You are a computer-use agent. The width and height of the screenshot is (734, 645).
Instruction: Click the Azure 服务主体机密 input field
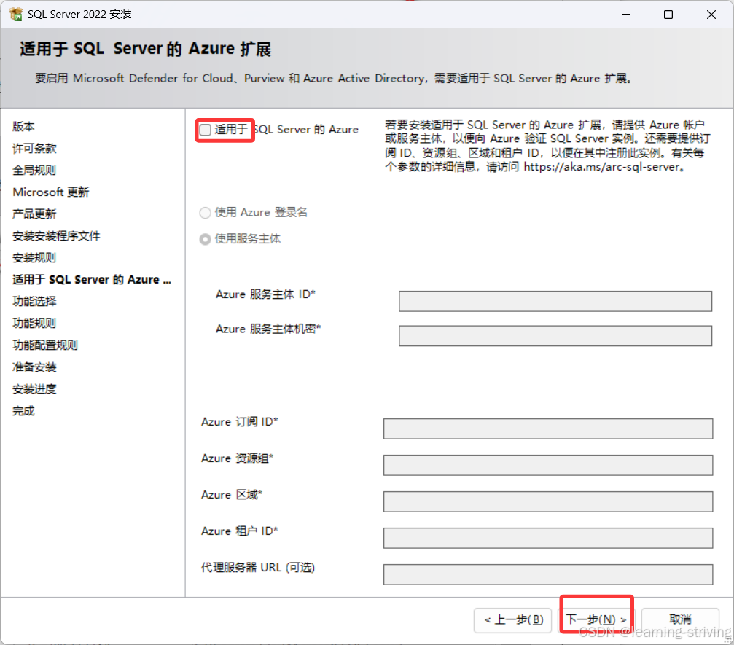pos(555,335)
